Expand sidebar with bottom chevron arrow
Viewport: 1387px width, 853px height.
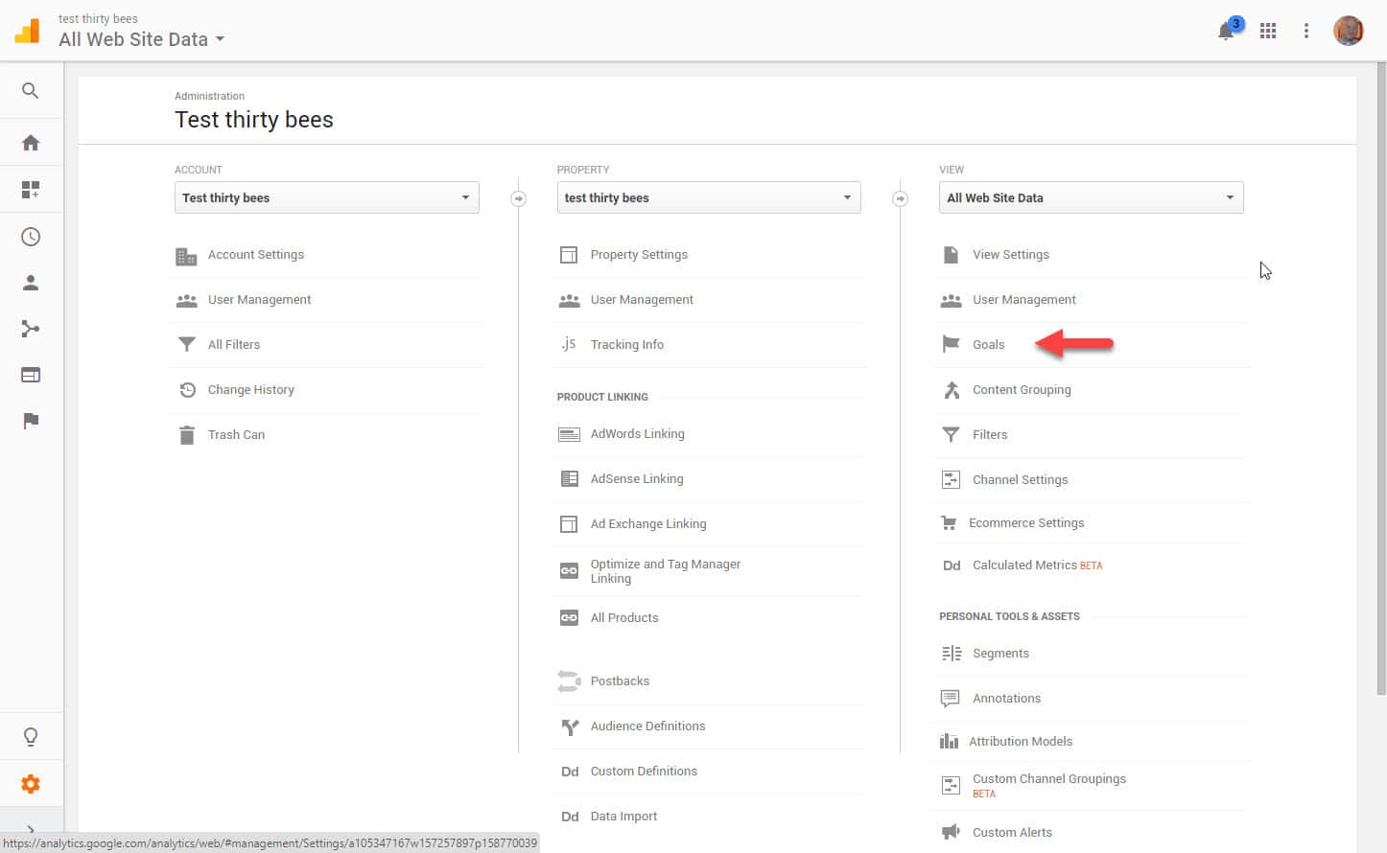tap(31, 829)
